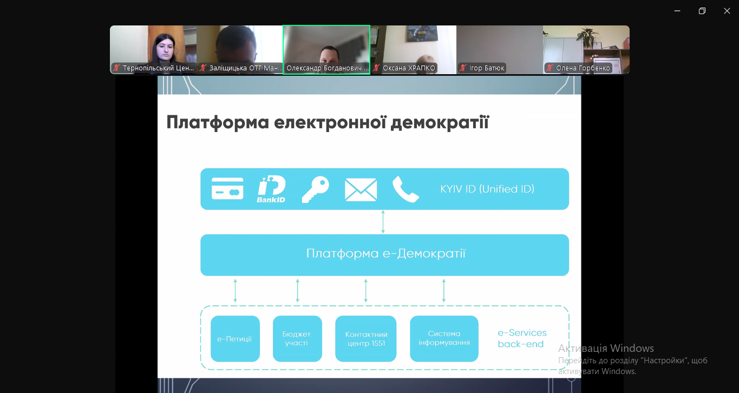Click the KYIV ID (Unified ID) label
Viewport: 739px width, 393px height.
pyautogui.click(x=487, y=189)
